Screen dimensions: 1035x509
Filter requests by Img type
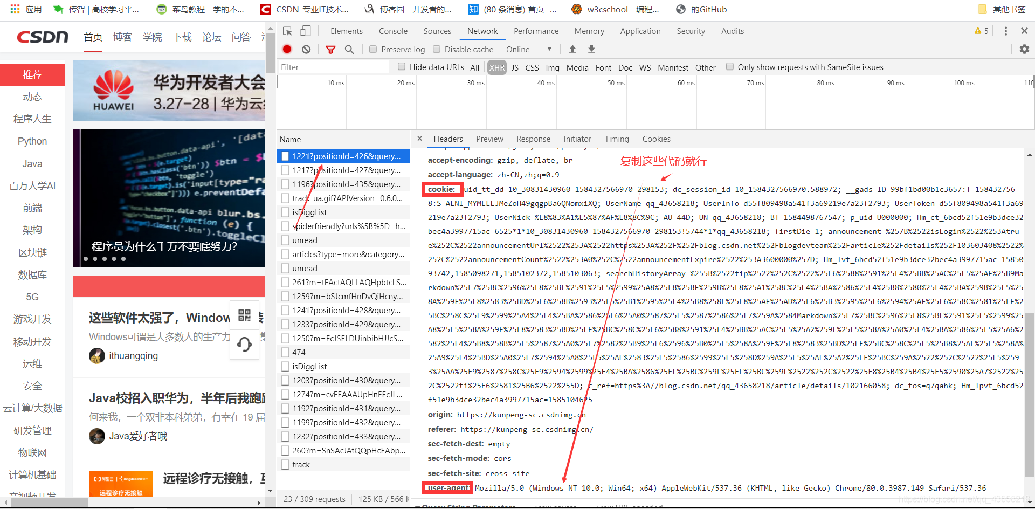coord(553,67)
